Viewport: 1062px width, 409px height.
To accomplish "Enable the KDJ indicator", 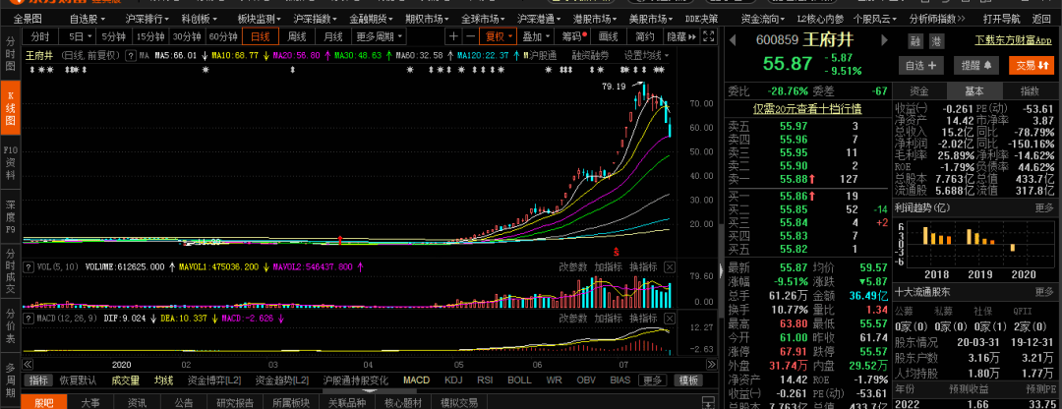I will point(453,380).
